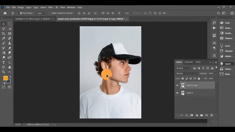Toggle lock image pixels brush icon
235x132 pixels.
(x=187, y=78)
